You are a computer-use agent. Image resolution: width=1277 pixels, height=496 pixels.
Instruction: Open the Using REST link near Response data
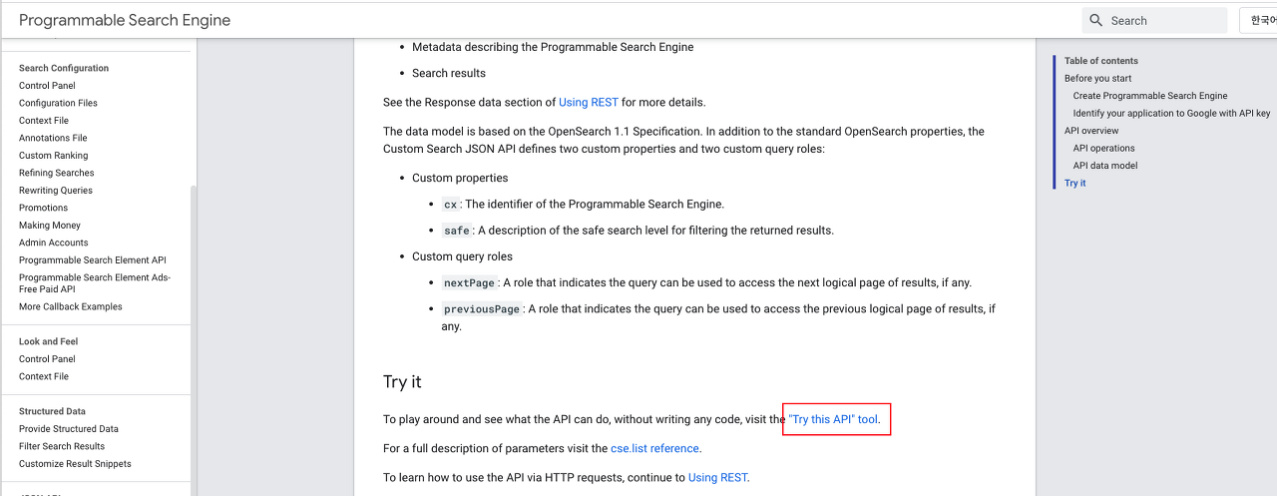pos(589,102)
